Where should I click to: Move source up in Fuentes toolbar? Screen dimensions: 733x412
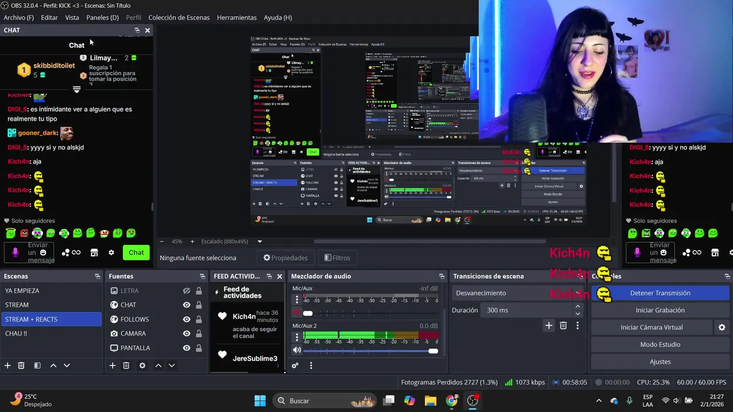click(158, 366)
